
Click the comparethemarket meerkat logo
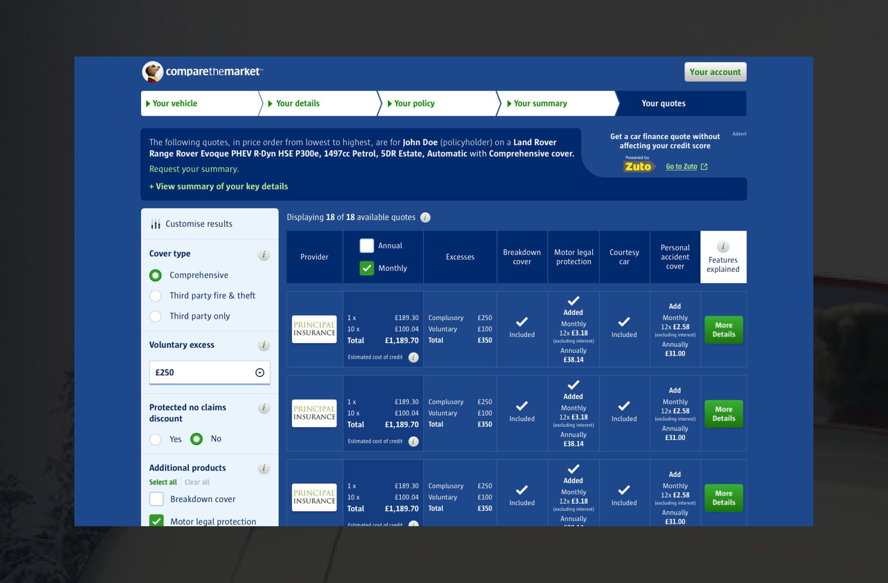coord(153,72)
